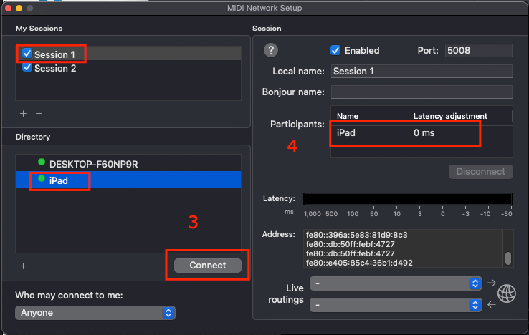
Task: Click the help question mark button
Action: (x=271, y=50)
